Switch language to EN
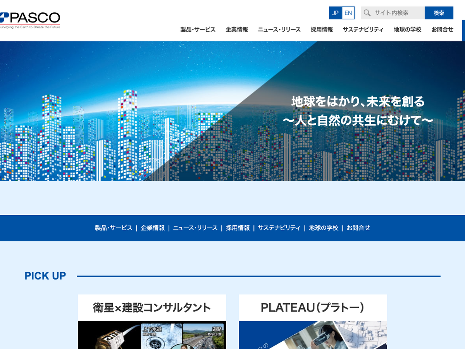Image resolution: width=465 pixels, height=349 pixels. click(x=348, y=13)
